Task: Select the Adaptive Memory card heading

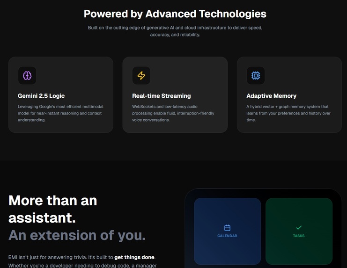Action: 271,96
